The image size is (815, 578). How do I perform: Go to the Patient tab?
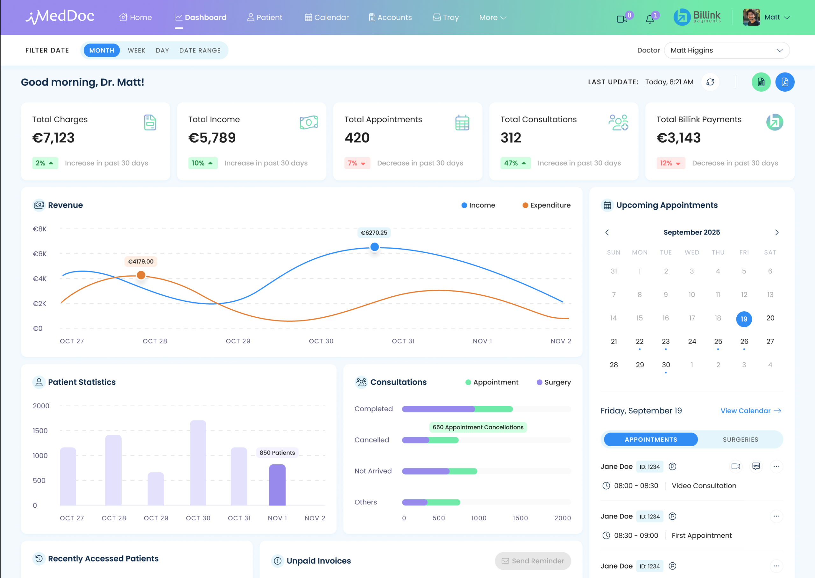click(265, 18)
